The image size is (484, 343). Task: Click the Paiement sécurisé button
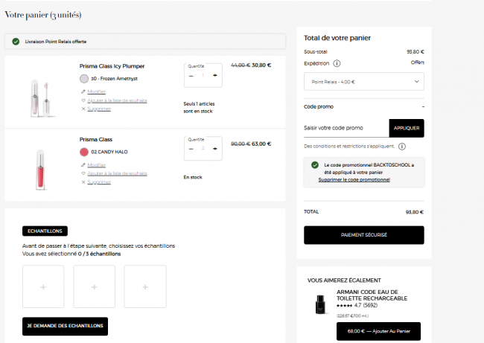point(364,235)
